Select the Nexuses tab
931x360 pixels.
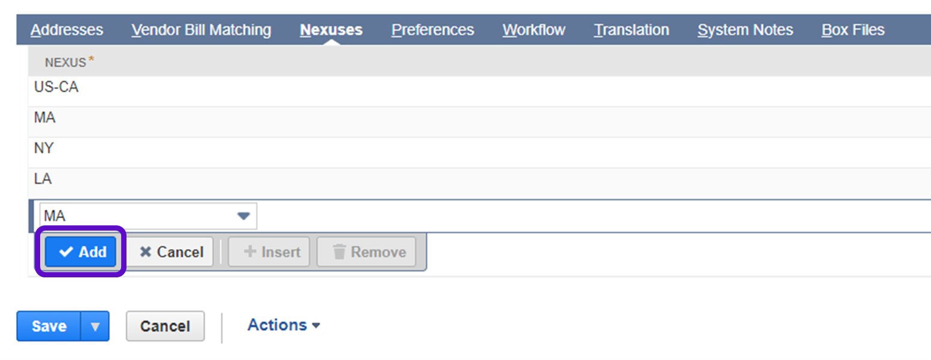331,30
